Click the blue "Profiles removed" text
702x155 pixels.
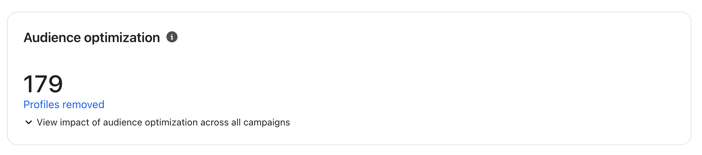(64, 105)
